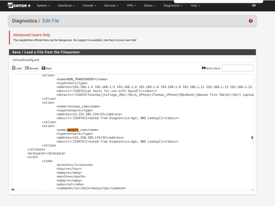Click the <detail> Toshiba CDATA line
Image resolution: width=275 pixels, height=206 pixels.
click(155, 95)
